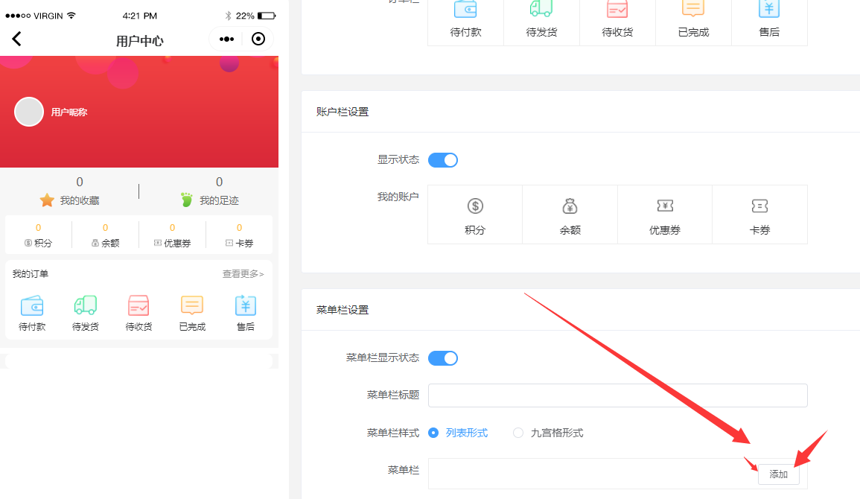The width and height of the screenshot is (860, 499).
Task: Tap the back arrow in phone preview
Action: click(17, 39)
